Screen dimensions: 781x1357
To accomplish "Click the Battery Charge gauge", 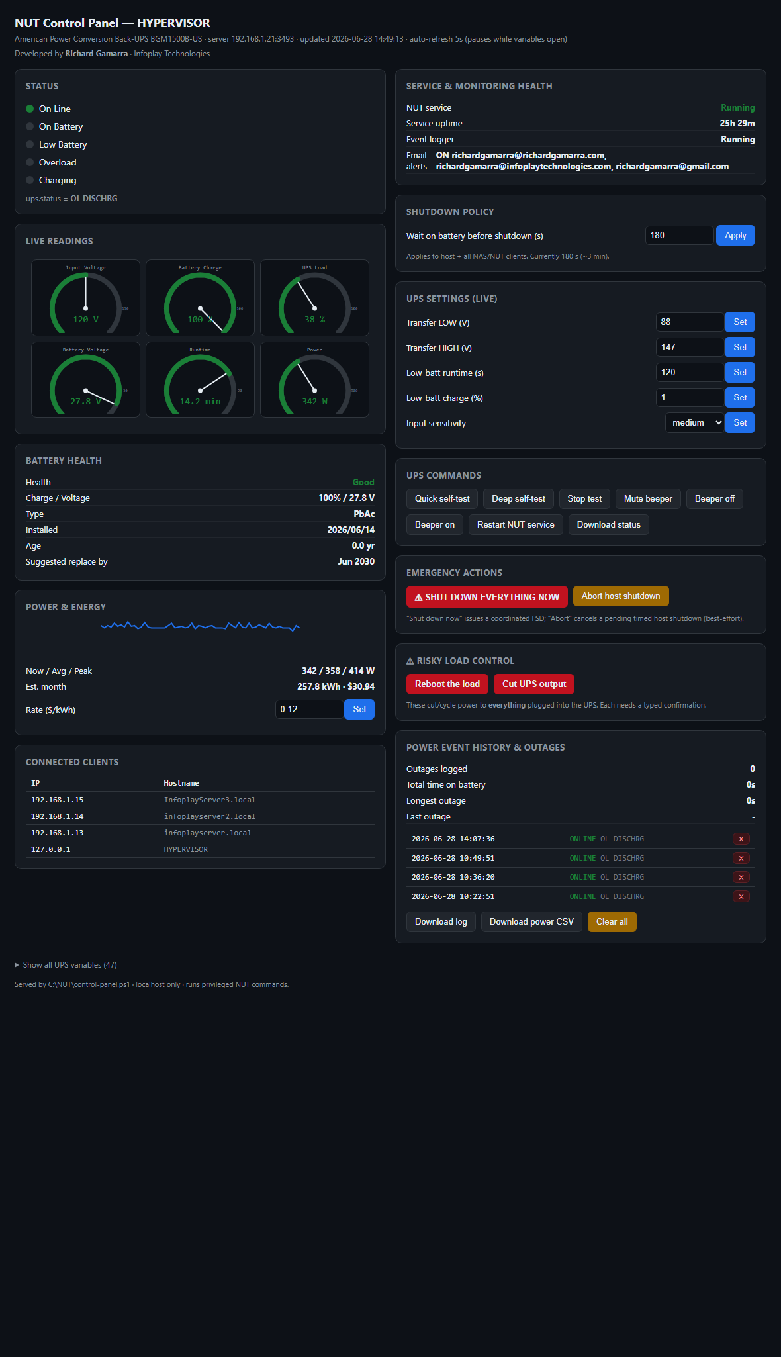I will tap(200, 298).
